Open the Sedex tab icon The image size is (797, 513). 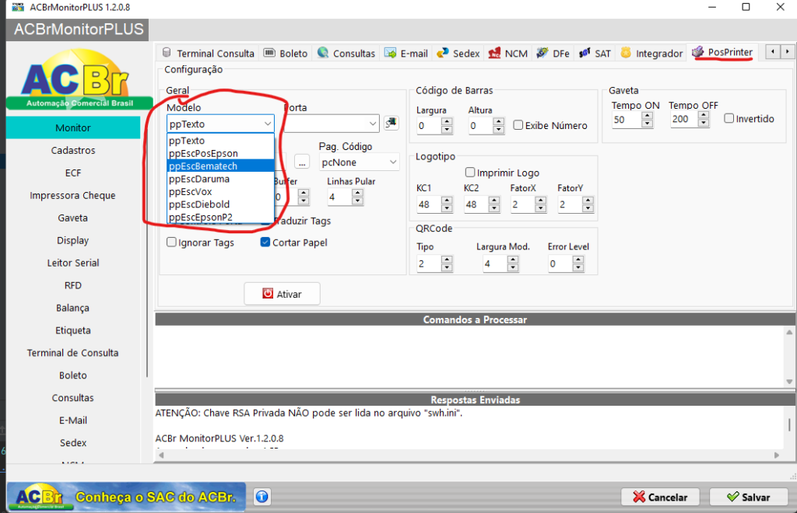[x=443, y=53]
